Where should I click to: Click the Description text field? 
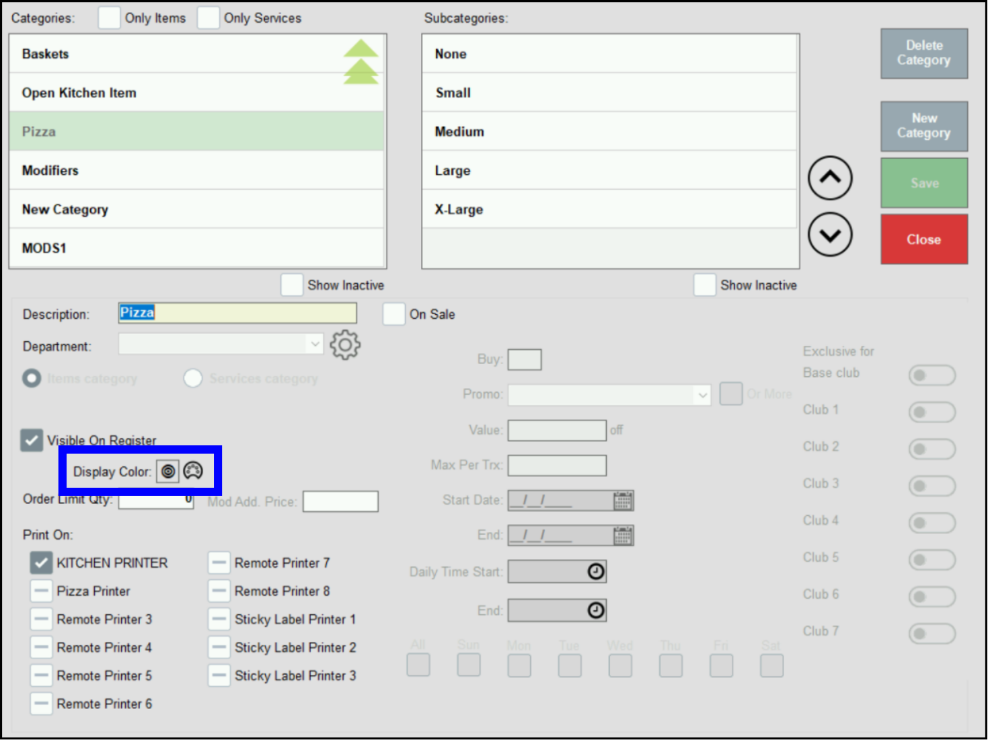[x=237, y=313]
